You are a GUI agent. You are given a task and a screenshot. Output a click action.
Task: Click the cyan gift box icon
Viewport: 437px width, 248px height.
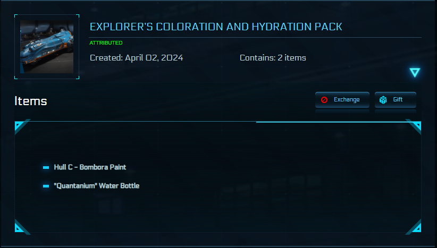point(383,100)
